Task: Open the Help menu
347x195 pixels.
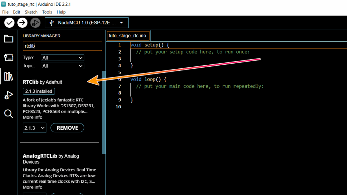Action: pos(61,12)
